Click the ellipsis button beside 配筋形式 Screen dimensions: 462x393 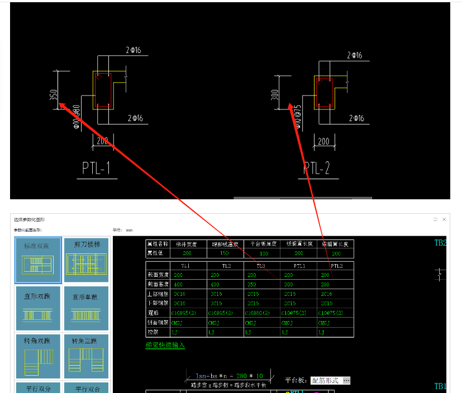pos(346,380)
